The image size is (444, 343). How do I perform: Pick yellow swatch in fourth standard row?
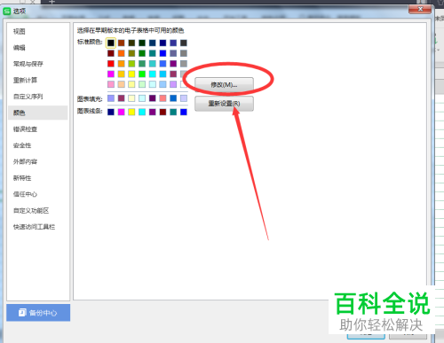coord(131,74)
